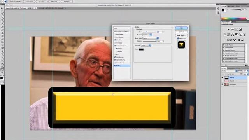The width and height of the screenshot is (249, 140).
Task: Click the Fit Screen button
Action: pos(42,2)
